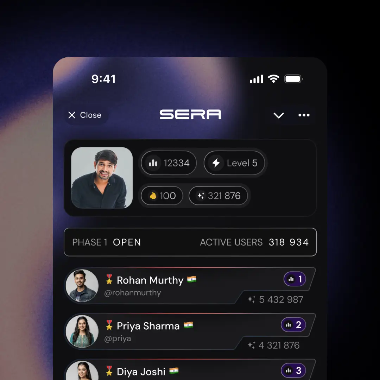
Task: Close the SERA panel
Action: (85, 115)
